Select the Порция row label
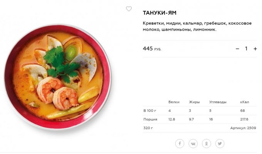262x154 pixels. tap(150, 119)
